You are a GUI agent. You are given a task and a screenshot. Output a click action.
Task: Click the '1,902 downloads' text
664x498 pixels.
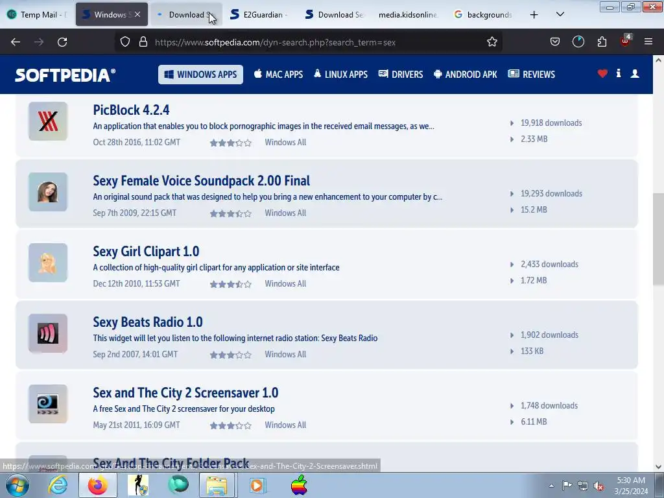tap(550, 335)
